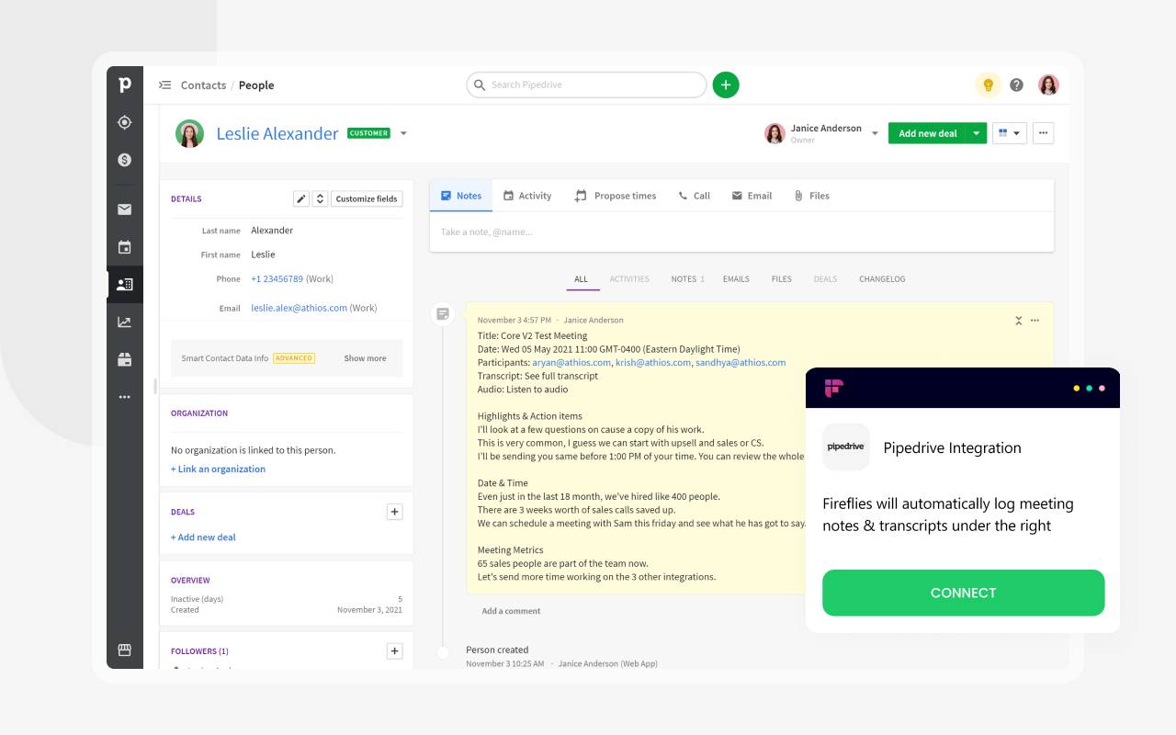Open the arrow dropdown on Add new deal

[974, 133]
